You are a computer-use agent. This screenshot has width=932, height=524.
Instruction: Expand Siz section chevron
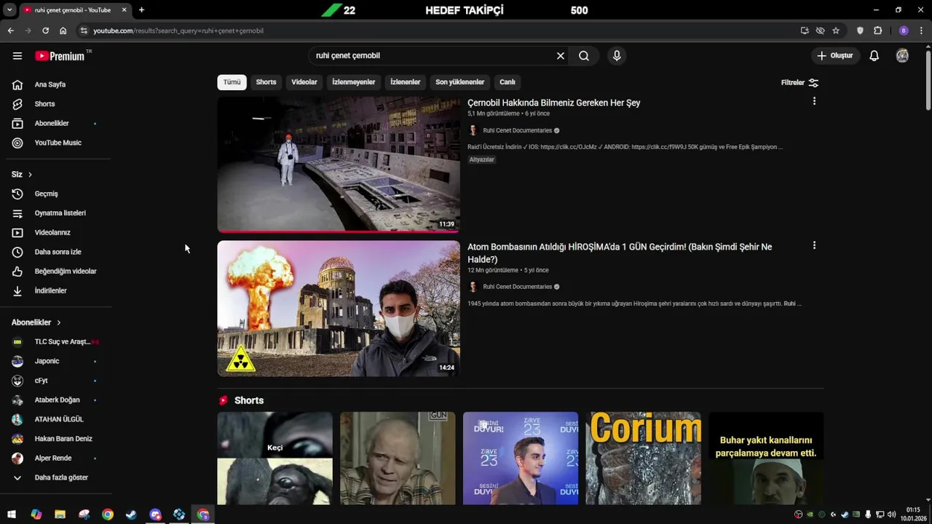30,175
